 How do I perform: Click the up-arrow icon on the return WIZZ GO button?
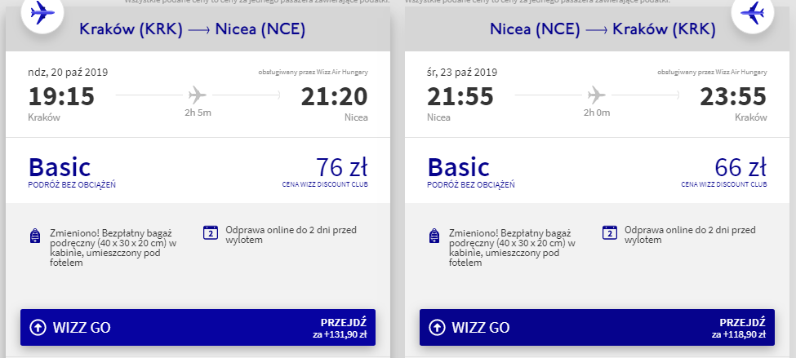pyautogui.click(x=437, y=328)
